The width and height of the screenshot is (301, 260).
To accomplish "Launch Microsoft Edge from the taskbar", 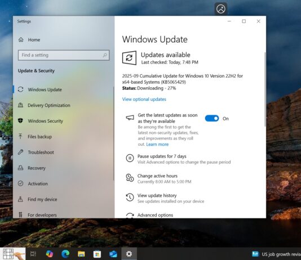I will tap(65, 254).
